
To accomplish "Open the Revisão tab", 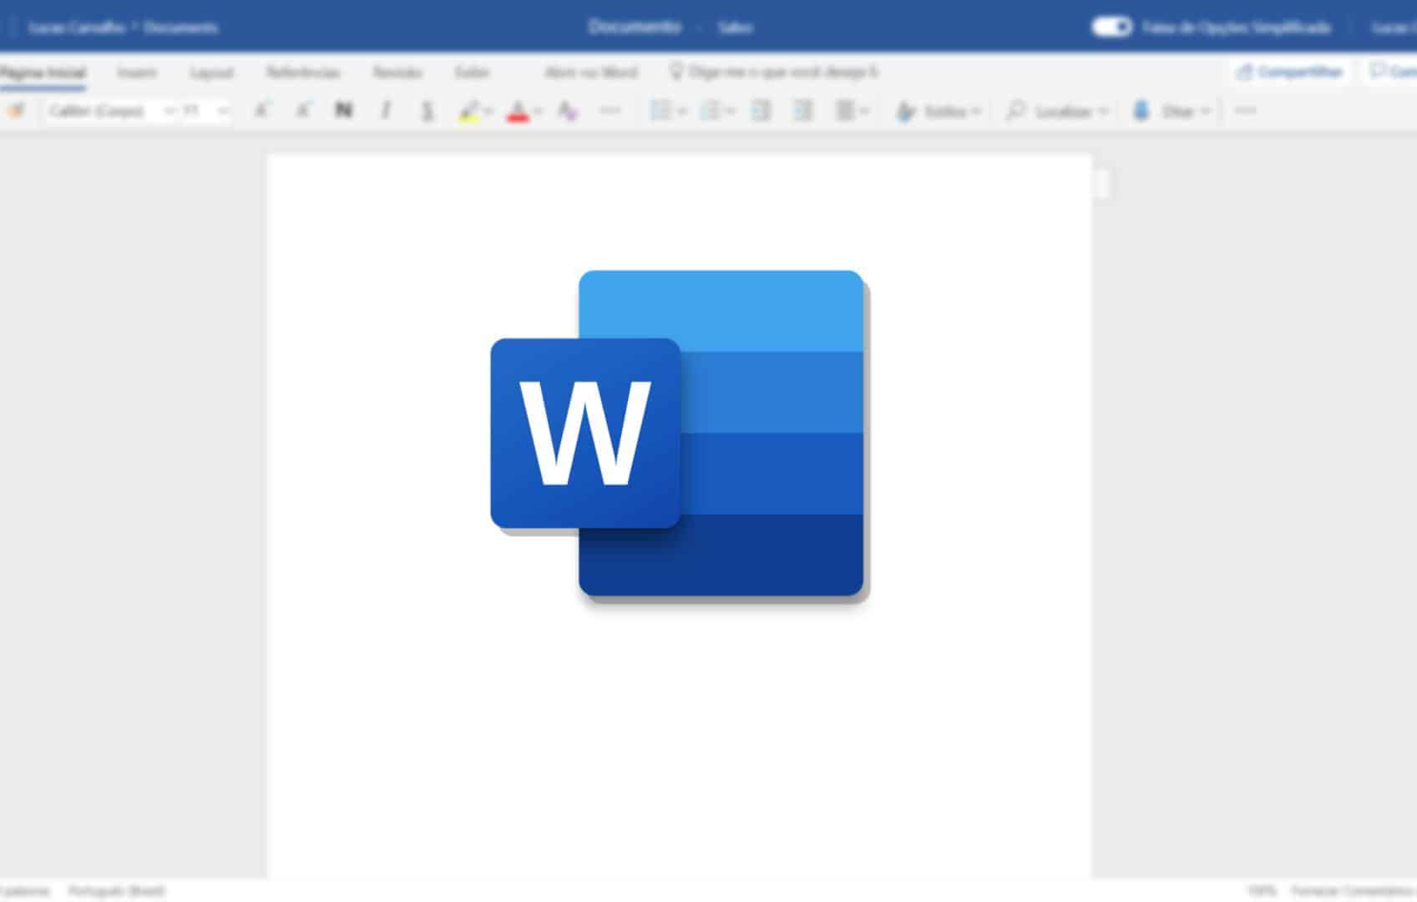I will pos(397,73).
